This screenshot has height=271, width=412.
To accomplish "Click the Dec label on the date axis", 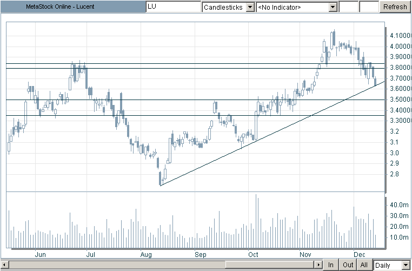I will 359,254.
